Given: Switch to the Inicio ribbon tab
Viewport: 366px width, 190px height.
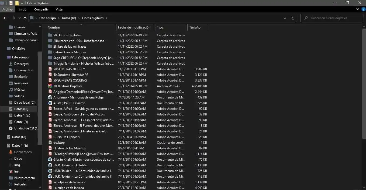Looking at the screenshot, I should [23, 9].
